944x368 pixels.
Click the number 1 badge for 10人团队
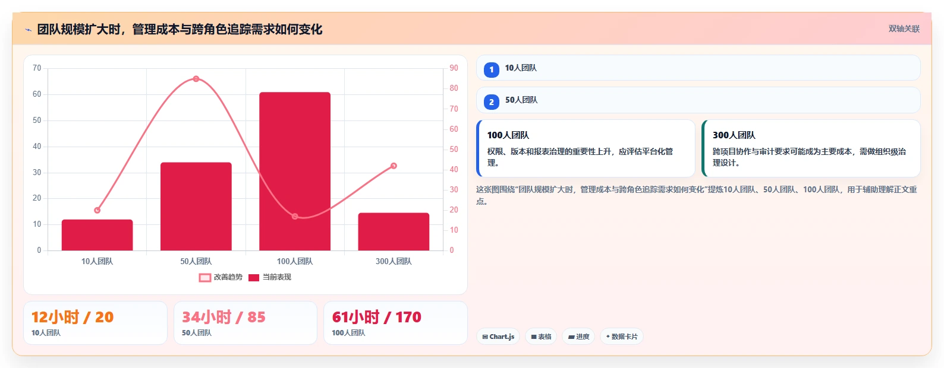pyautogui.click(x=492, y=69)
